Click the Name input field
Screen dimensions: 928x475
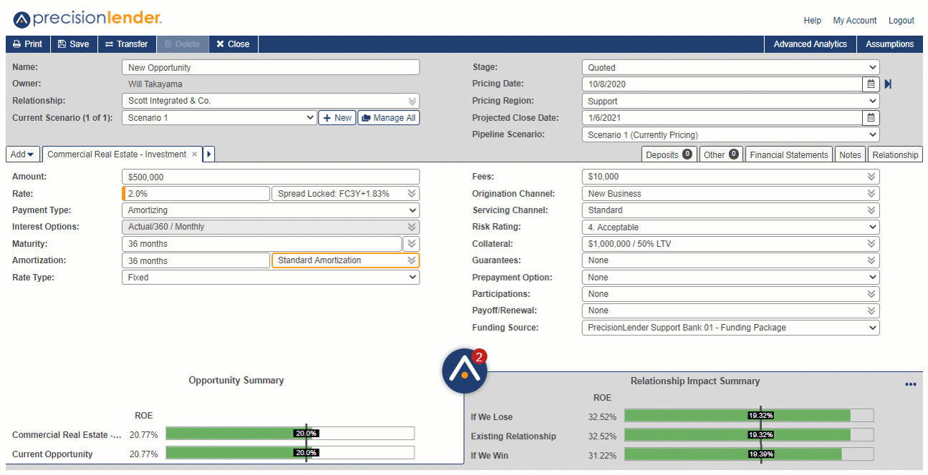[271, 68]
